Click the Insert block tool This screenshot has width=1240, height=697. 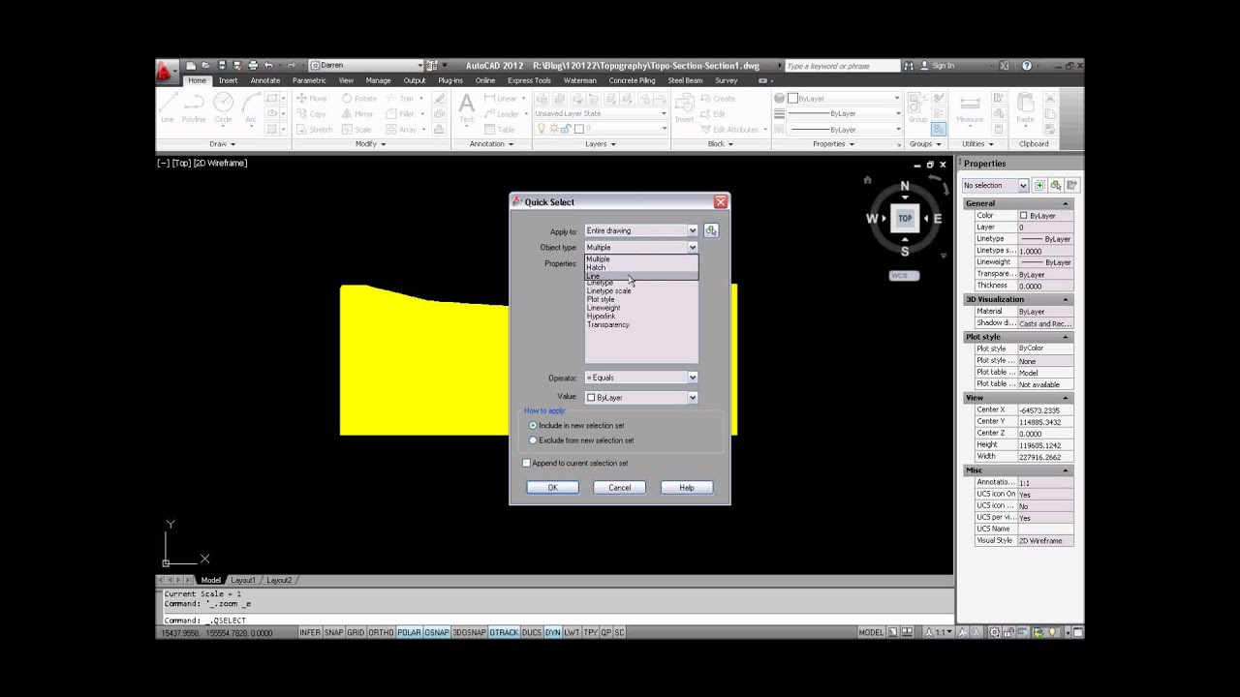pos(685,108)
